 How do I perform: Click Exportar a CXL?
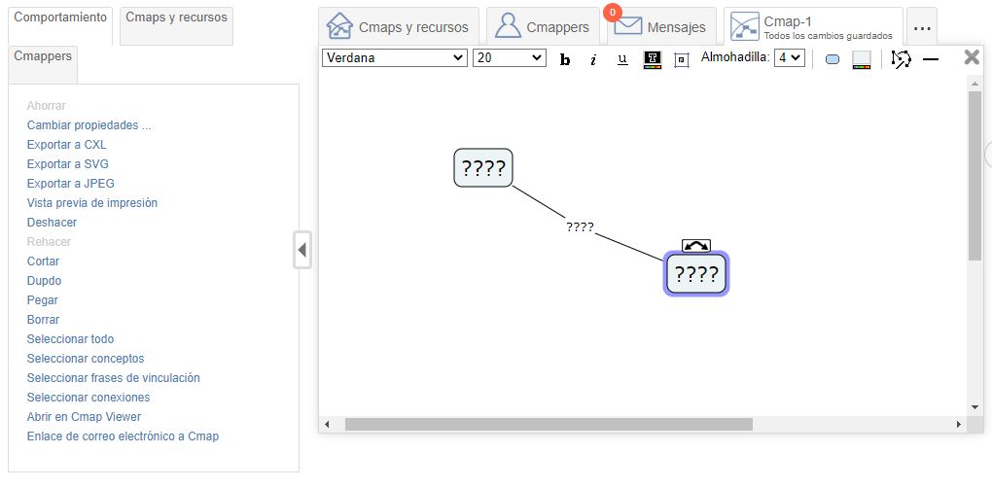(x=66, y=145)
